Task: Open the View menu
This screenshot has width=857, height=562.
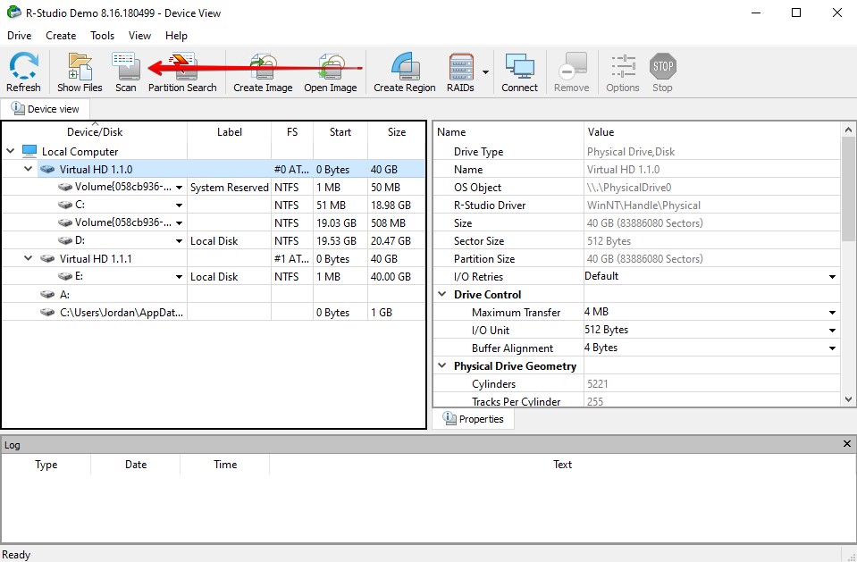Action: (x=139, y=36)
